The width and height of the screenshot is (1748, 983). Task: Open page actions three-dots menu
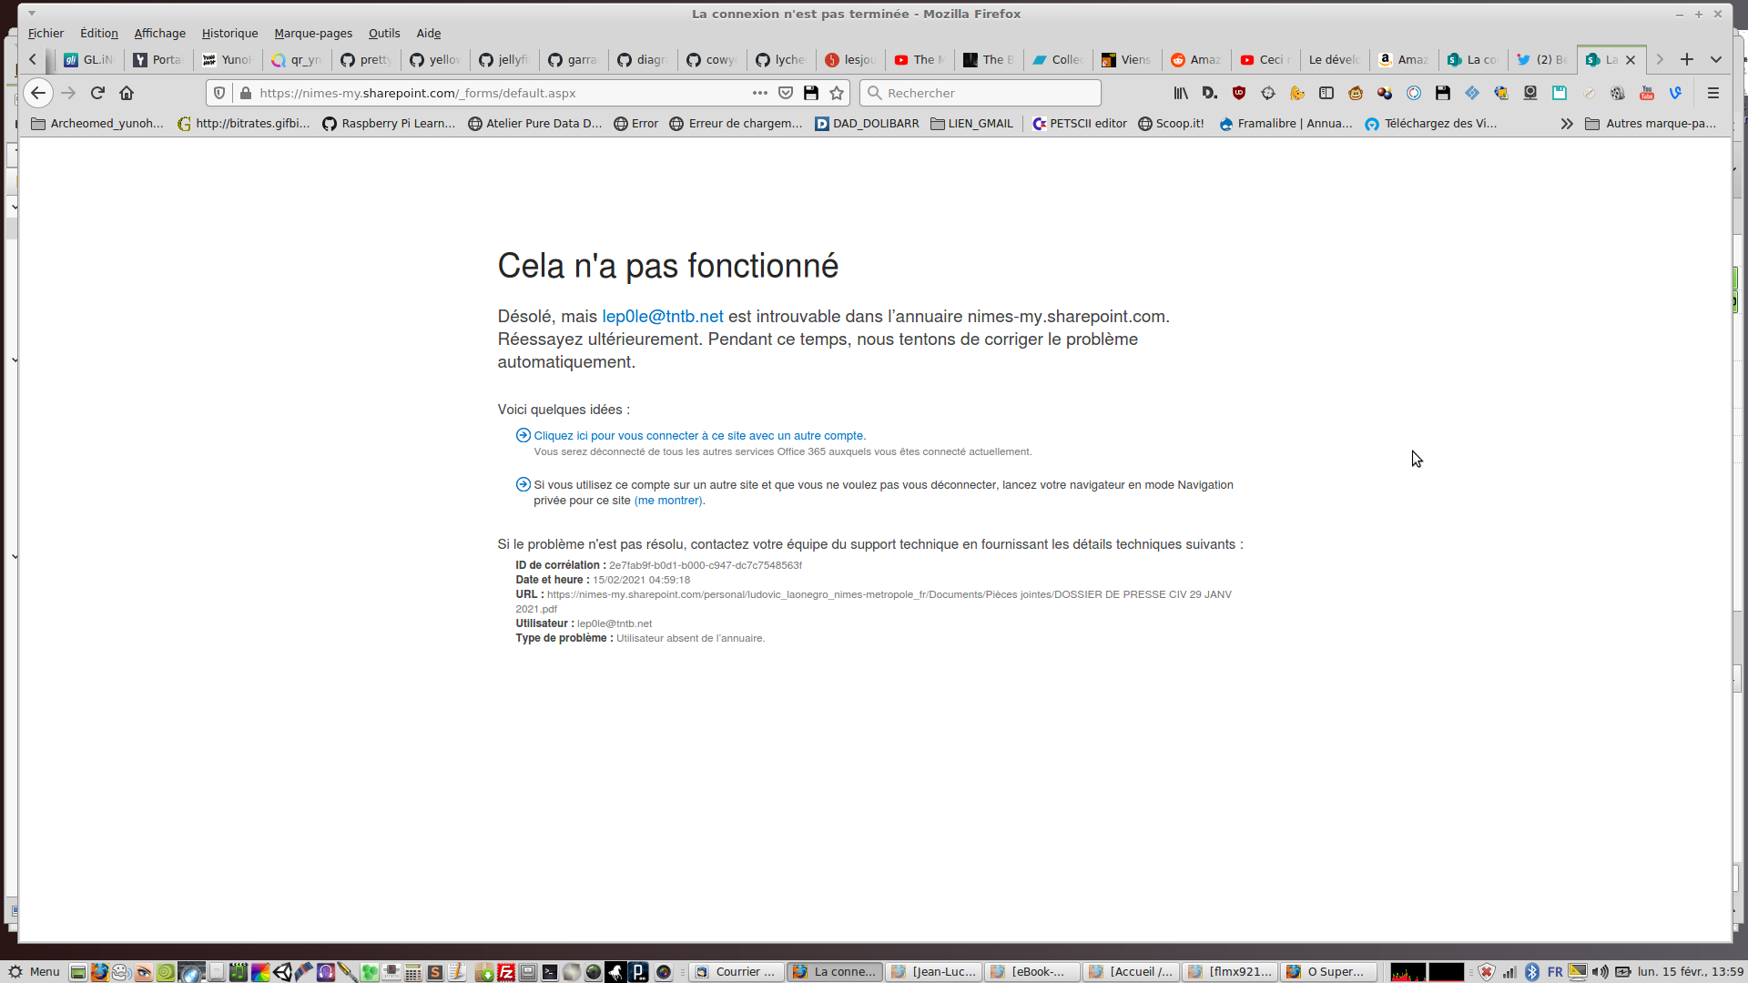click(x=759, y=93)
